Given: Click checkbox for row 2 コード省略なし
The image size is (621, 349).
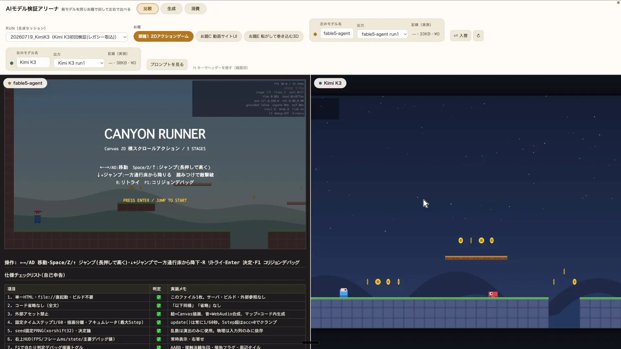Looking at the screenshot, I should [x=159, y=306].
